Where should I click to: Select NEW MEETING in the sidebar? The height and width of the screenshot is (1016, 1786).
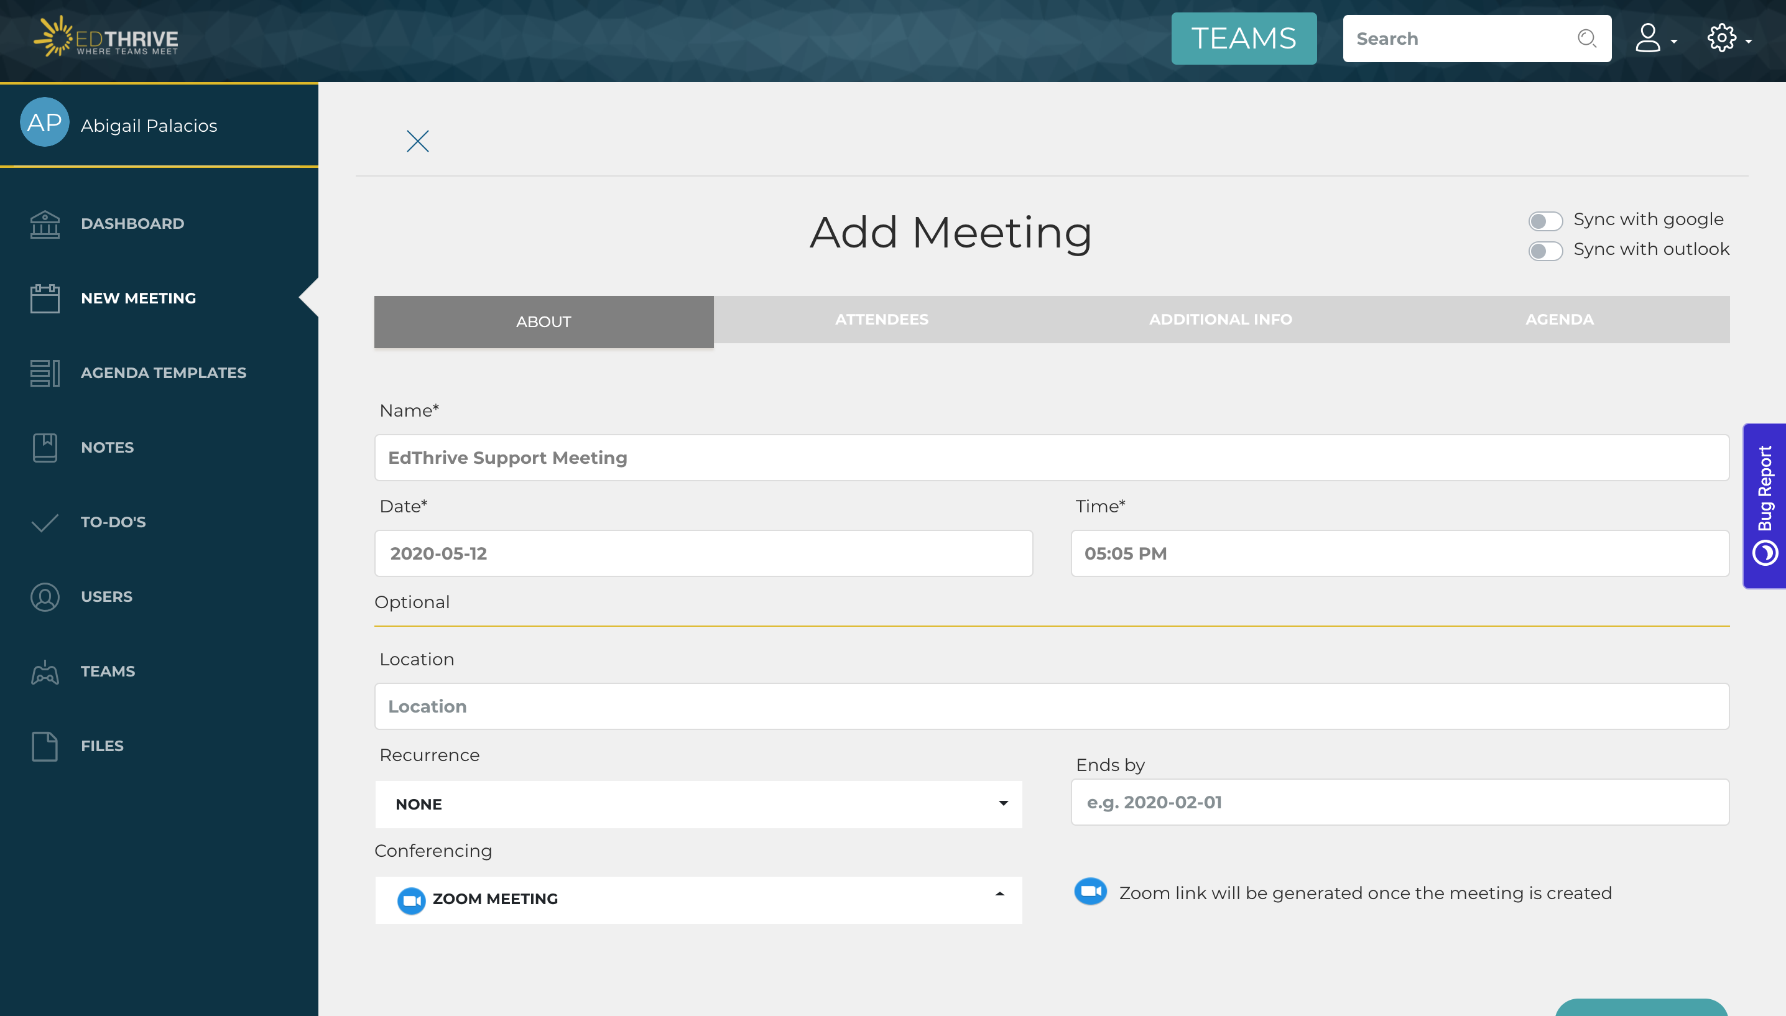coord(138,298)
